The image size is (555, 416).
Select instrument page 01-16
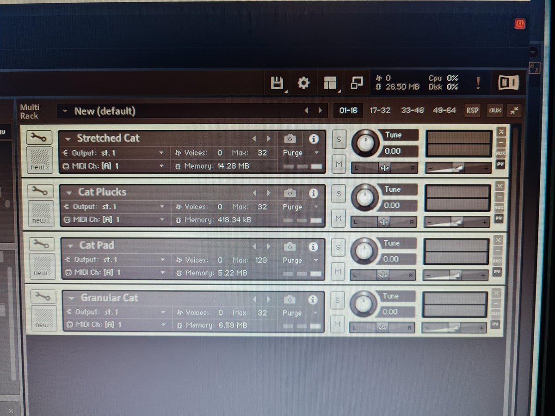(x=348, y=110)
